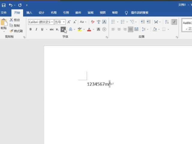Click the Cut (剪切) button
This screenshot has height=144, width=192.
pos(15,20)
